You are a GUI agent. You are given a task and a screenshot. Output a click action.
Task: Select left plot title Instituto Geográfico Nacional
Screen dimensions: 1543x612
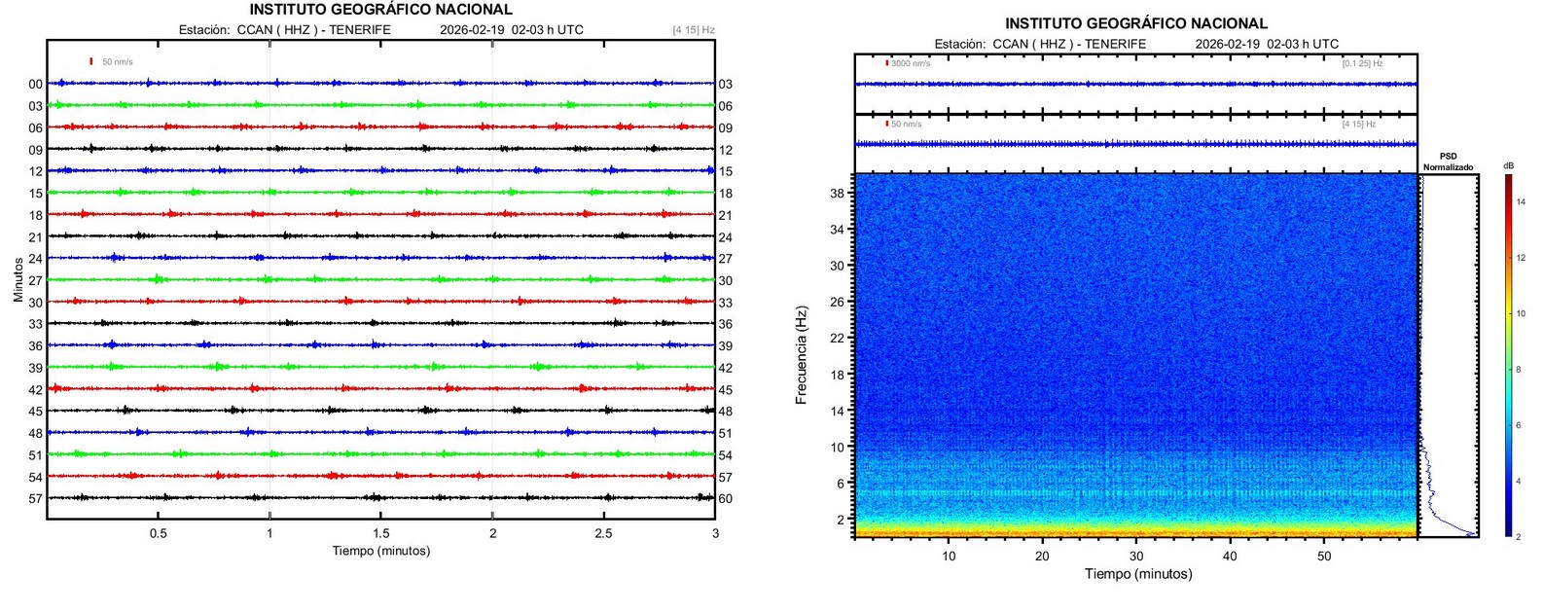click(x=380, y=10)
